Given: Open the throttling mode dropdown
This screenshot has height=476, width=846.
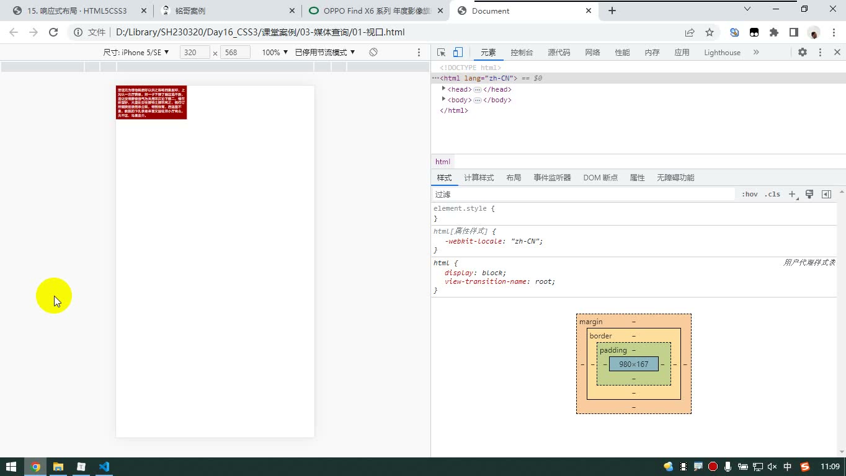Looking at the screenshot, I should click(x=325, y=53).
